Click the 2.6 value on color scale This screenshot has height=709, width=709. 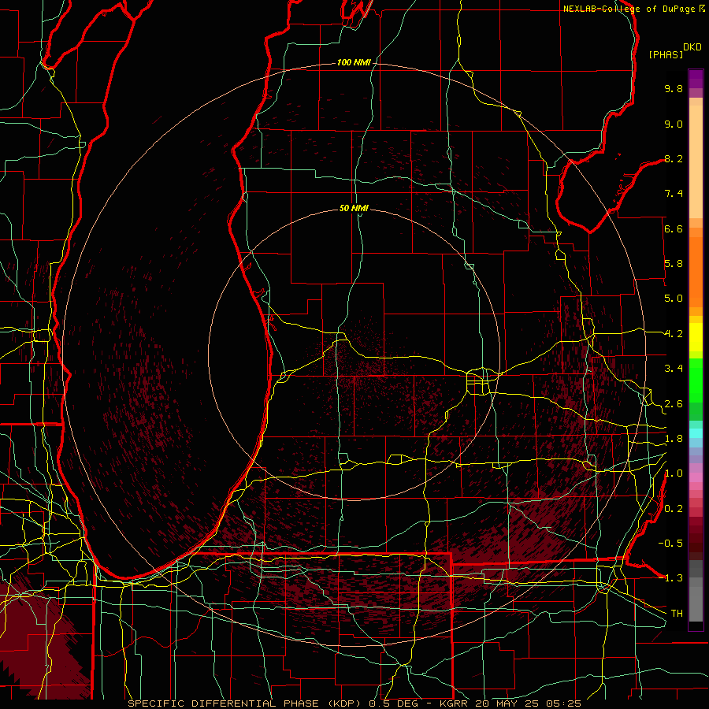point(674,404)
